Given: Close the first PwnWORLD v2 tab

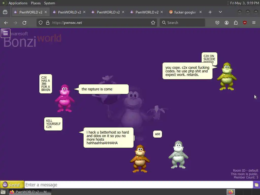Looking at the screenshot, I should tap(46, 12).
